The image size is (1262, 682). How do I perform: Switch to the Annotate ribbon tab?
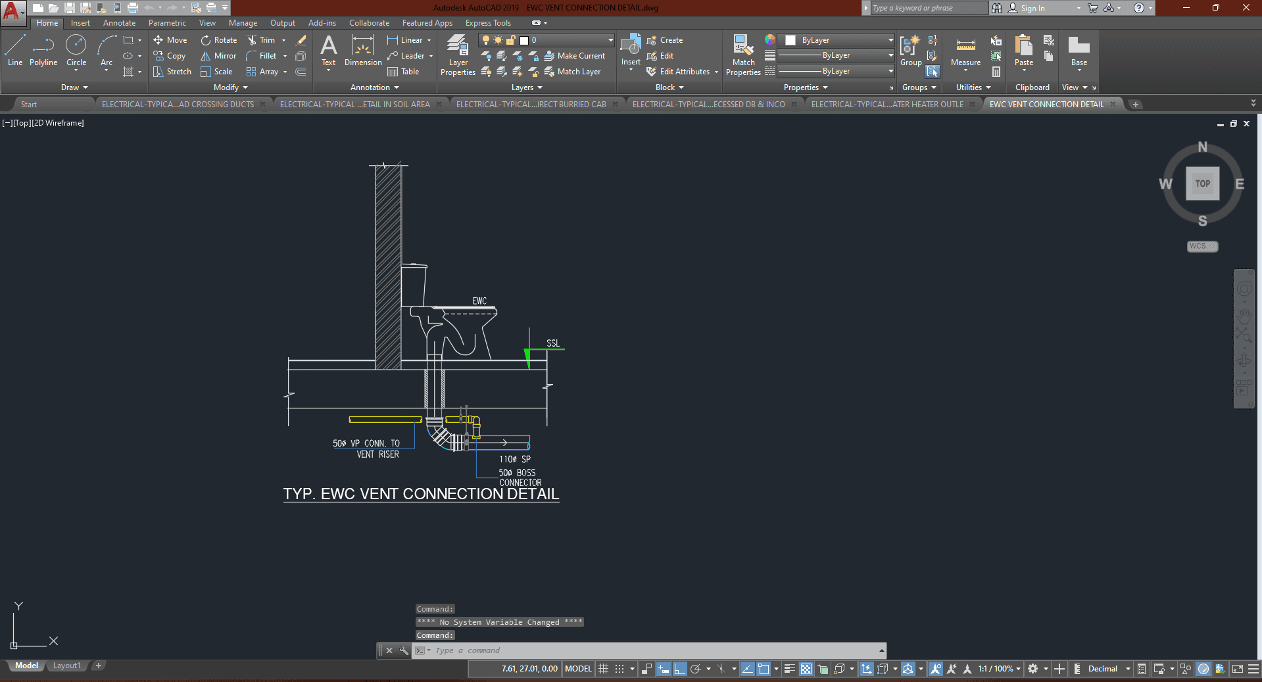(x=119, y=23)
